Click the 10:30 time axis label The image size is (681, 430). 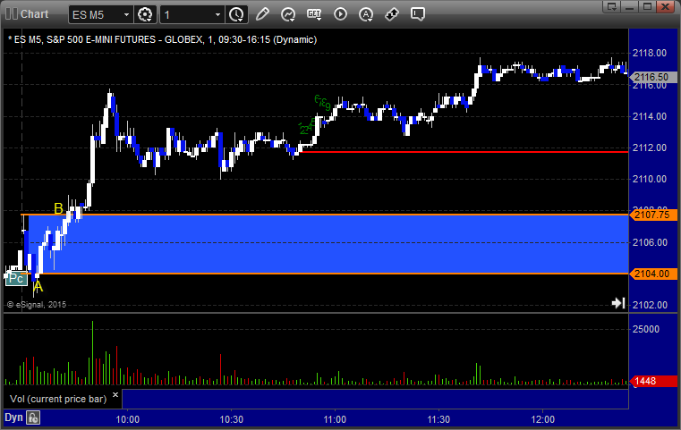pyautogui.click(x=232, y=419)
